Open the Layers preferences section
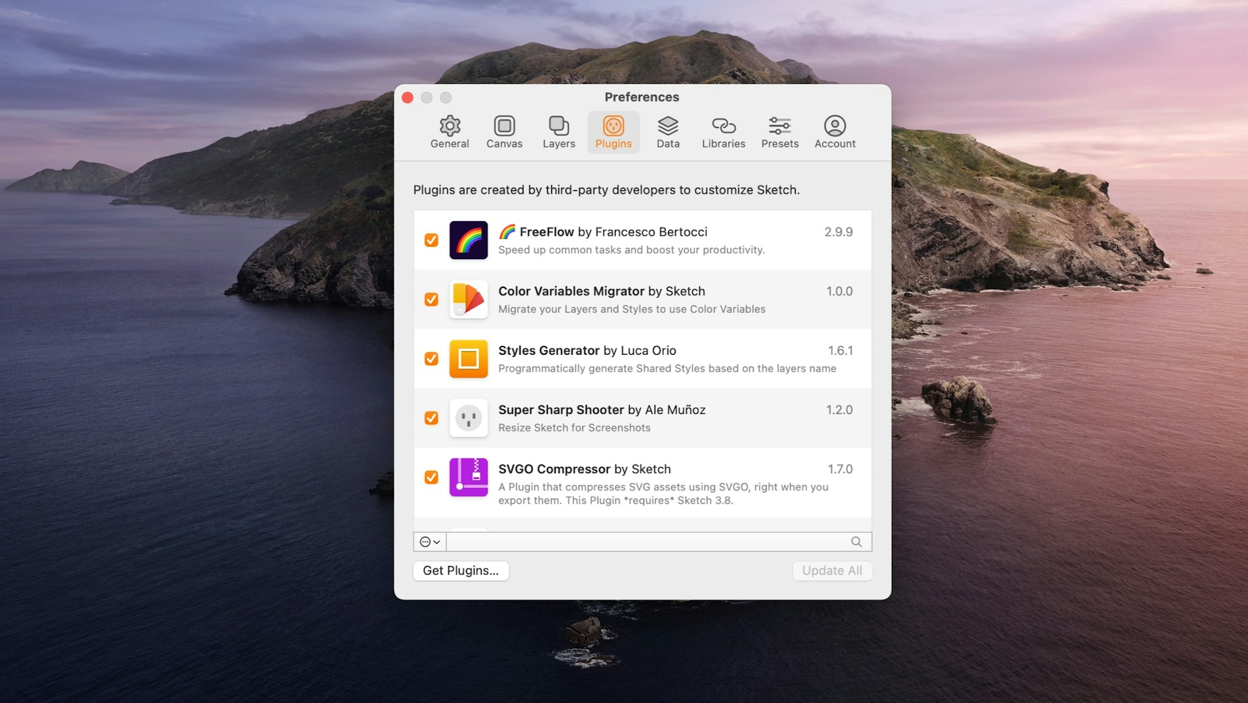Image resolution: width=1248 pixels, height=703 pixels. (x=558, y=131)
